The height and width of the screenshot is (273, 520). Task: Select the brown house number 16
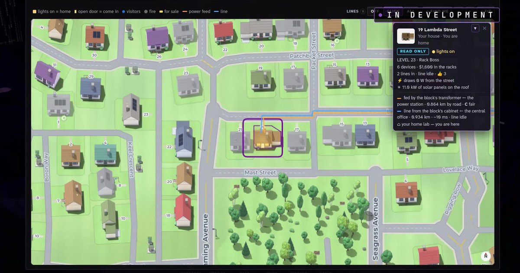332,29
